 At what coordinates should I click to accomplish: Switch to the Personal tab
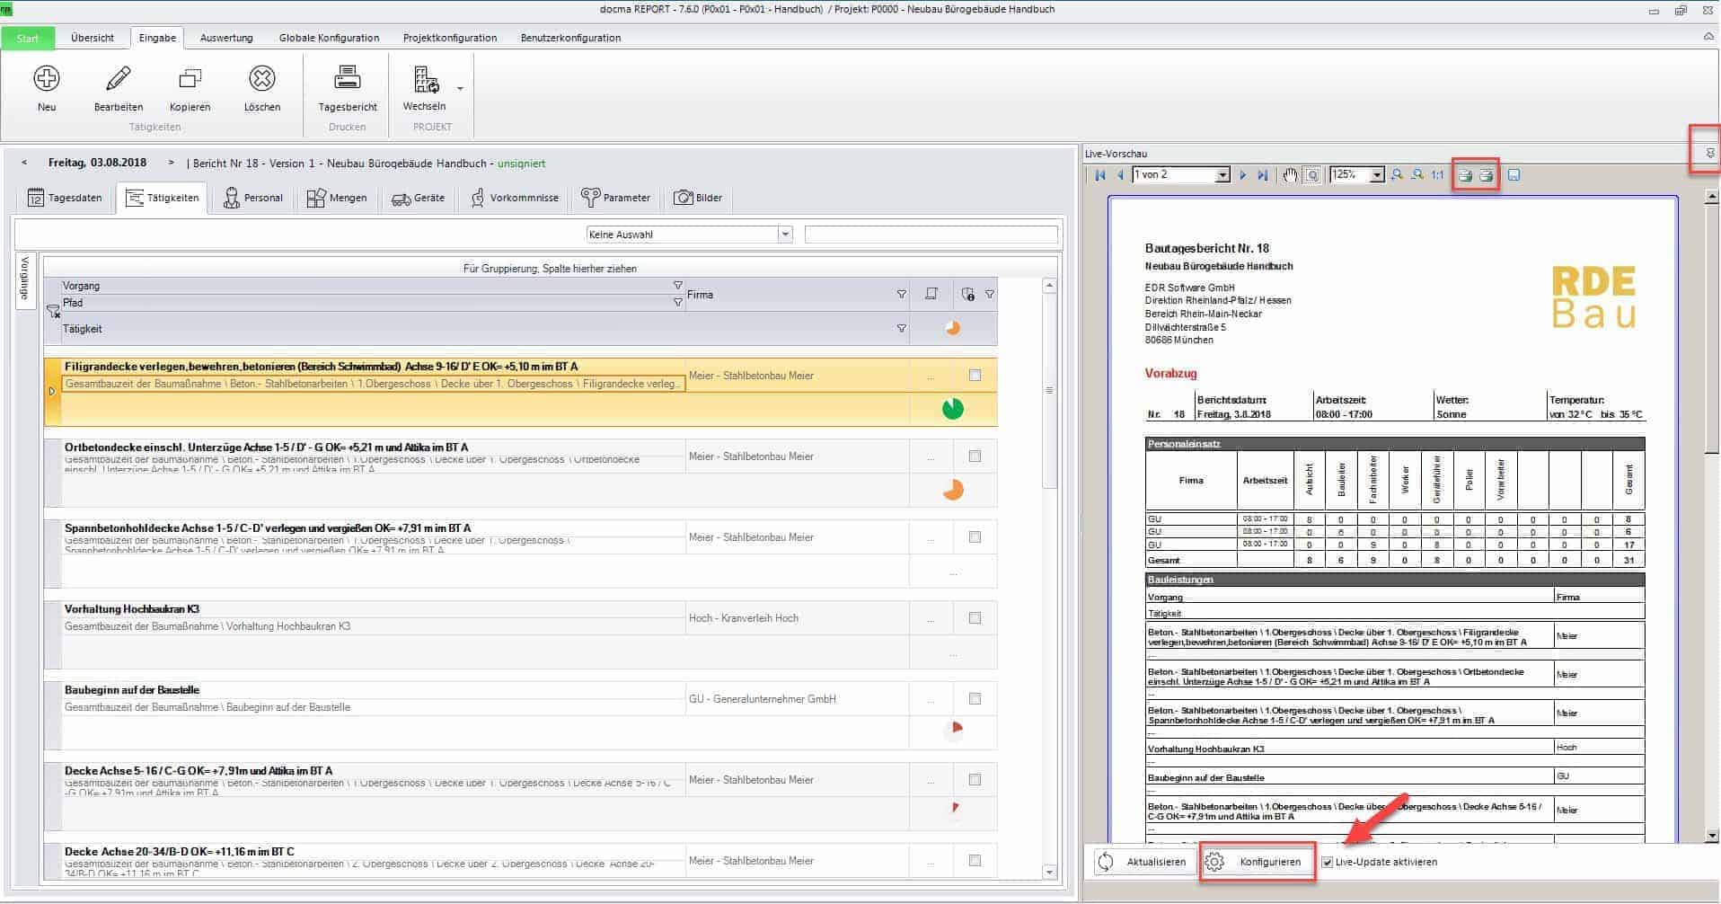coord(252,198)
